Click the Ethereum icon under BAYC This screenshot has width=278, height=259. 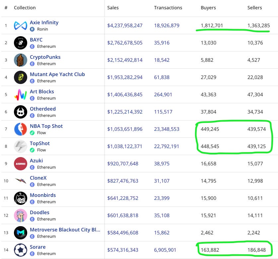click(32, 46)
